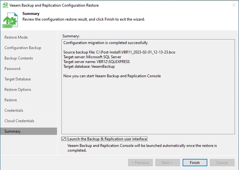
Task: Close the Configuration Restore wizard window
Action: tap(234, 5)
